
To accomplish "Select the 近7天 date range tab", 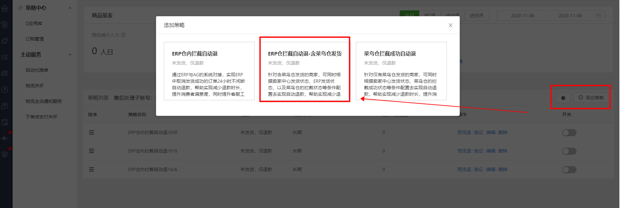I will [x=430, y=16].
